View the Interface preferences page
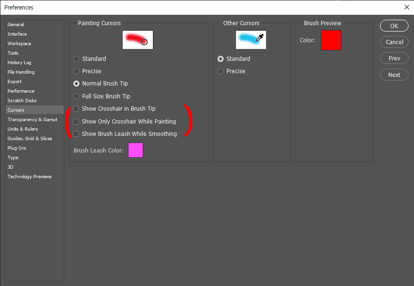This screenshot has width=414, height=286. 17,34
